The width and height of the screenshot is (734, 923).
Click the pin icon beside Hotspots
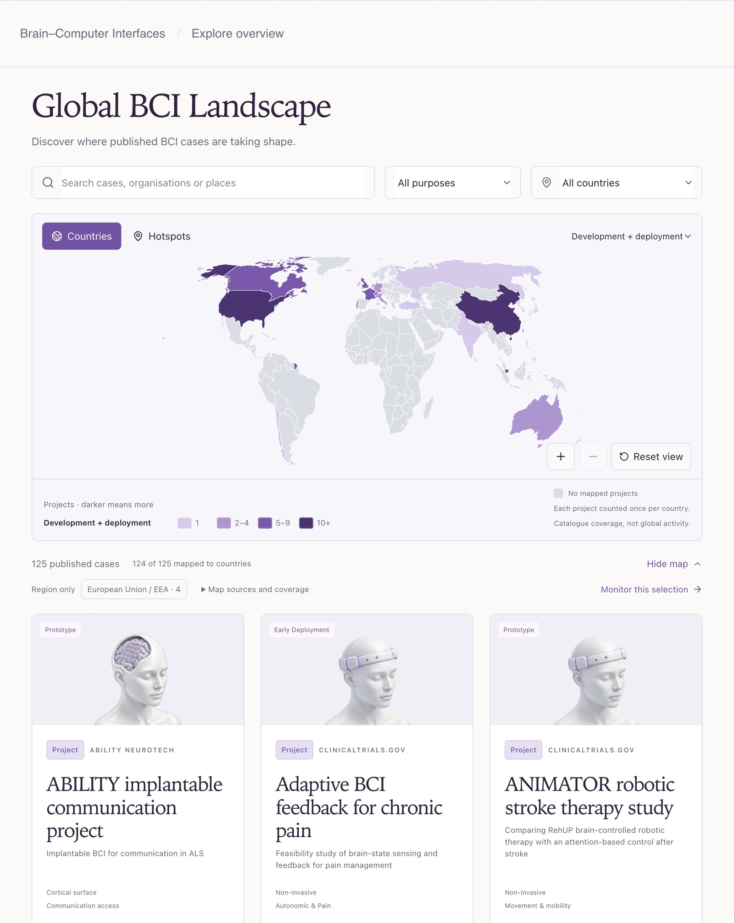point(138,236)
